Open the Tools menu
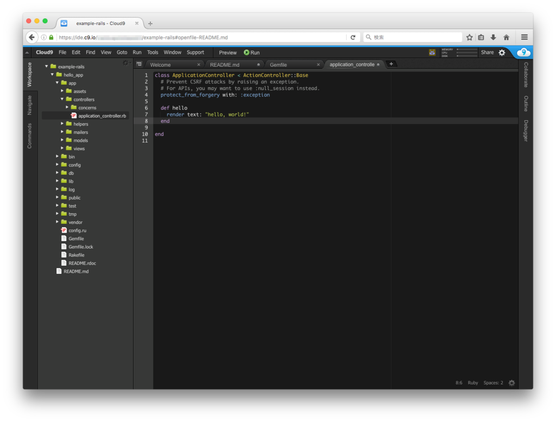 point(153,53)
